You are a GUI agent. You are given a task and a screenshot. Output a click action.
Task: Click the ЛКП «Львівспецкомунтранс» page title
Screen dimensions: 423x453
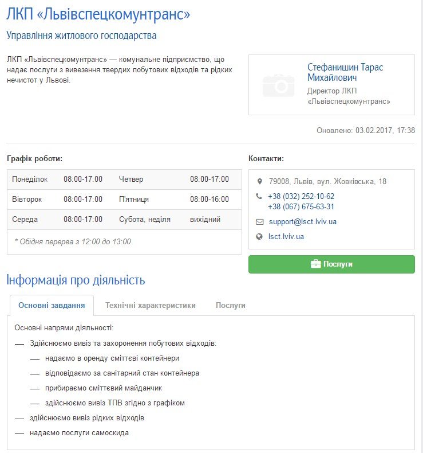pos(98,14)
